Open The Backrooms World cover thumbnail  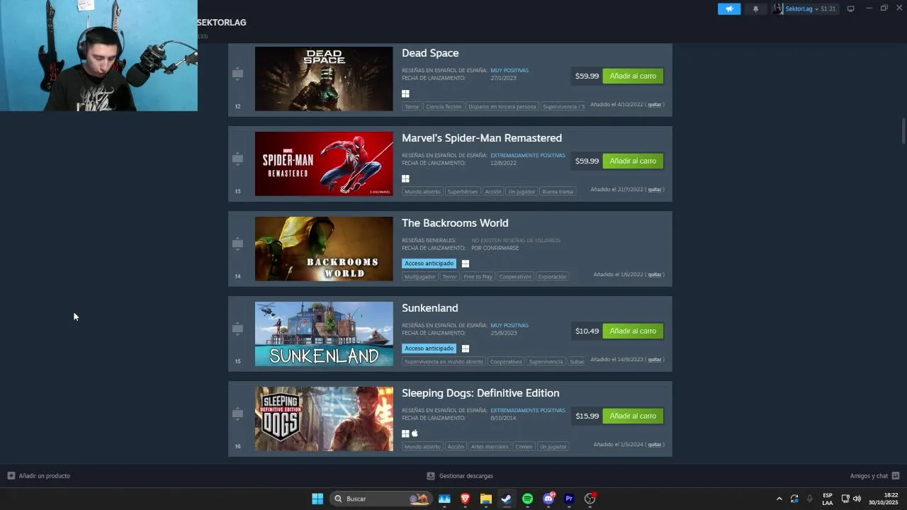tap(324, 249)
